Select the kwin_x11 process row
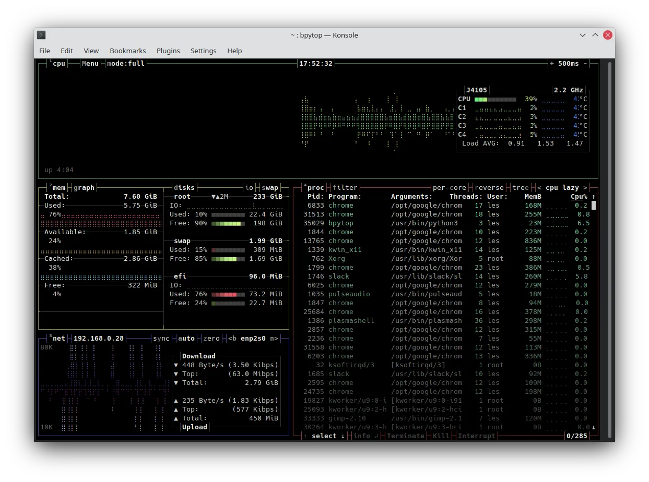 (x=445, y=249)
